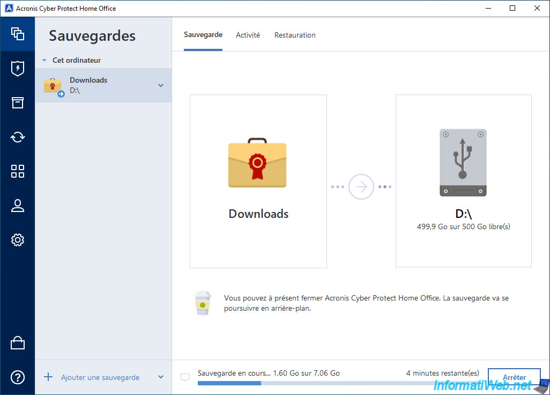Click the background backup notice message
The height and width of the screenshot is (395, 550).
click(366, 303)
